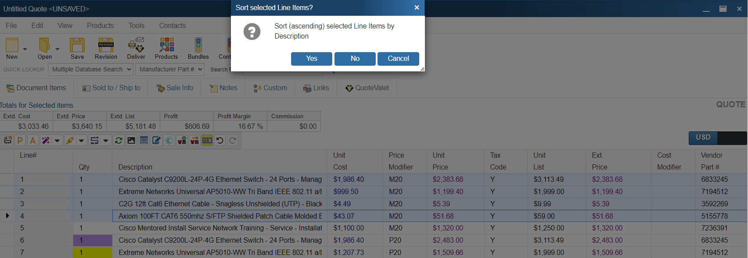Open the Tools menu
Screen dimensions: 748x258
(136, 25)
